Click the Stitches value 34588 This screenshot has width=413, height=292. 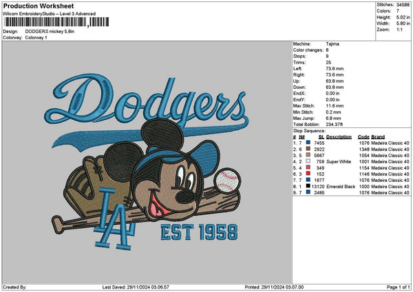[x=403, y=5]
